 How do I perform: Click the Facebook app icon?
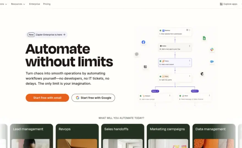(143, 42)
